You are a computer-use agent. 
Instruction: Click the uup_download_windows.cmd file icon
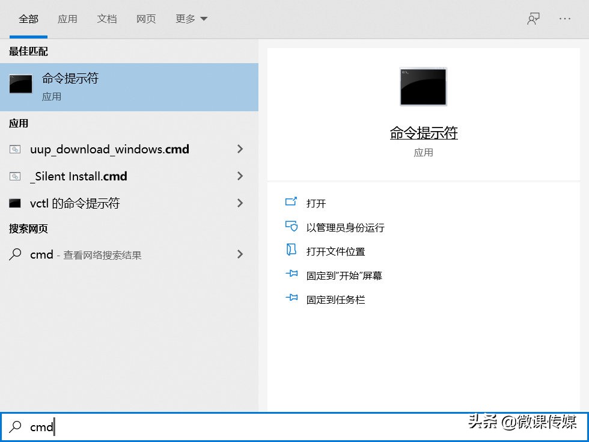15,149
